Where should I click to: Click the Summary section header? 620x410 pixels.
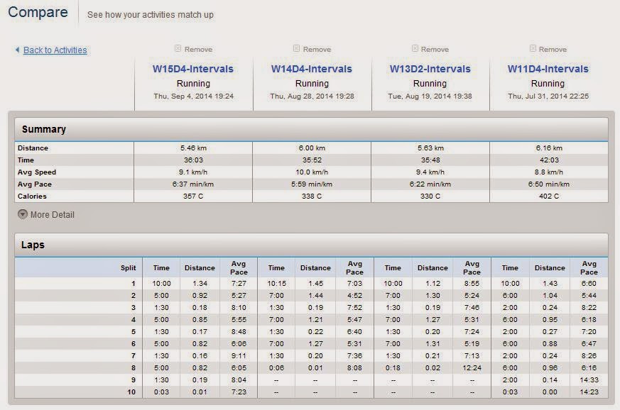point(311,129)
